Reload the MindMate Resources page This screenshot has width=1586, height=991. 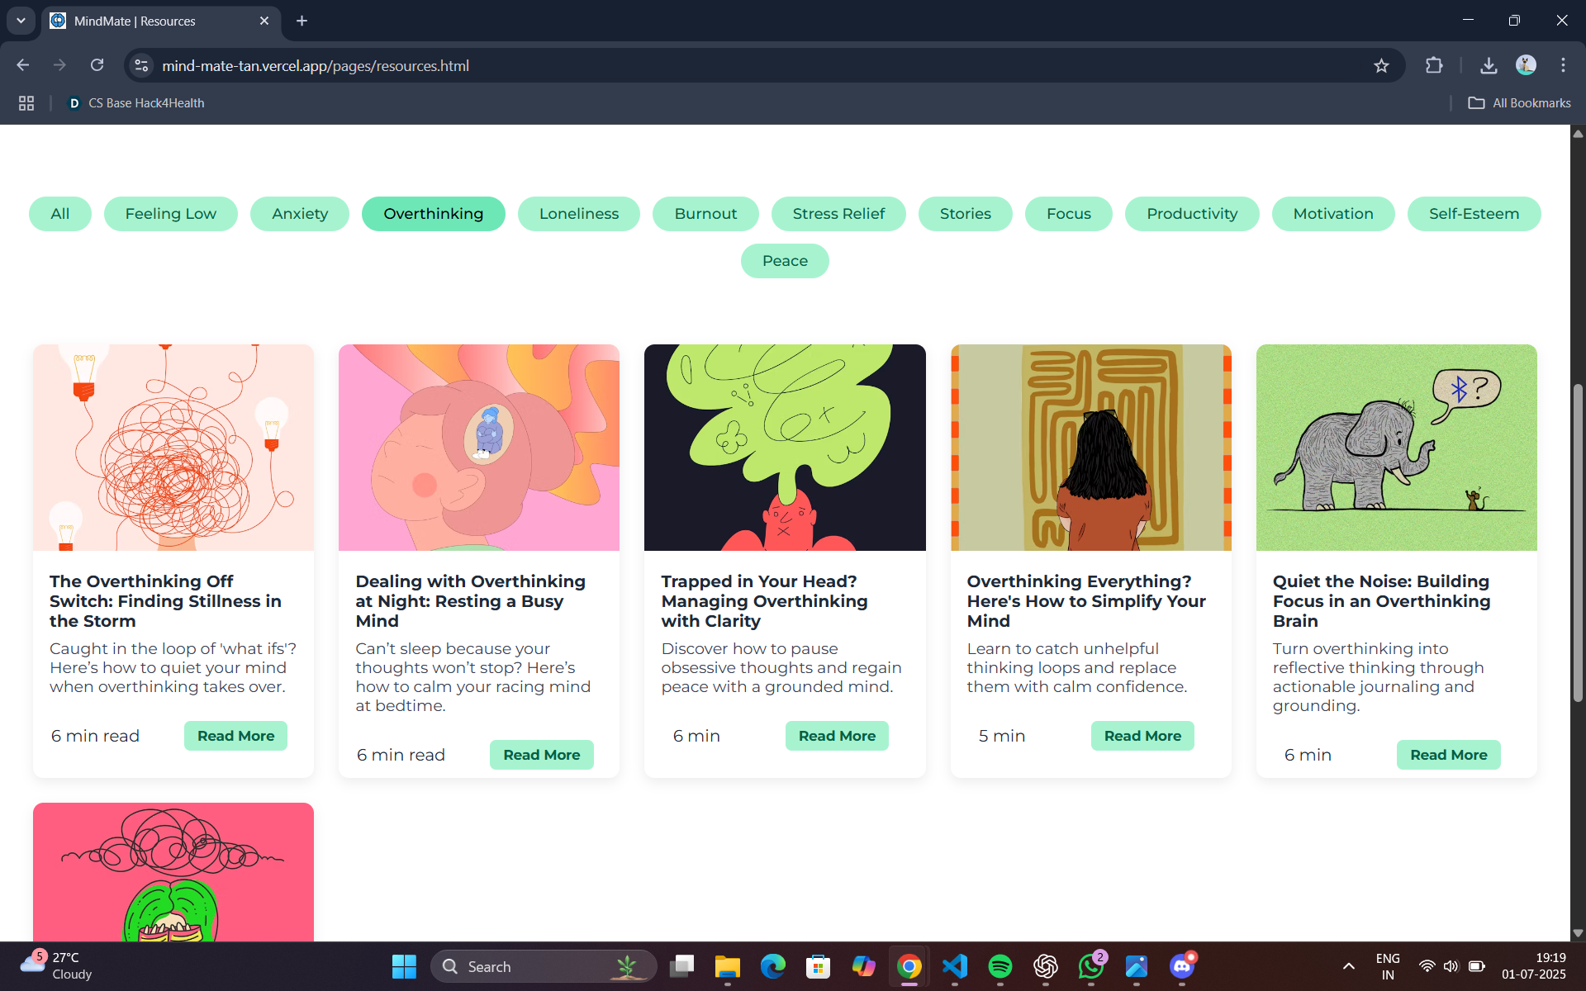pyautogui.click(x=97, y=65)
